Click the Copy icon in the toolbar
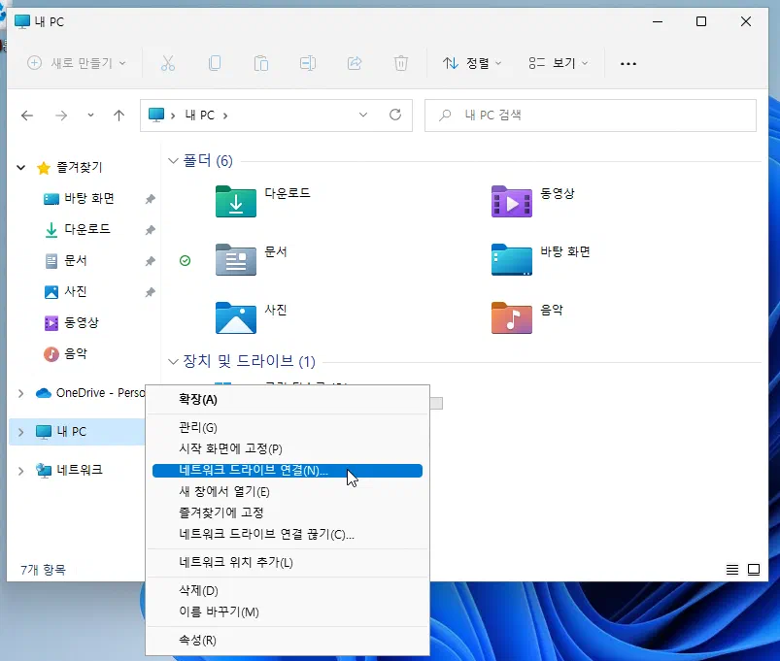Screen dimensions: 780x661 [x=215, y=63]
